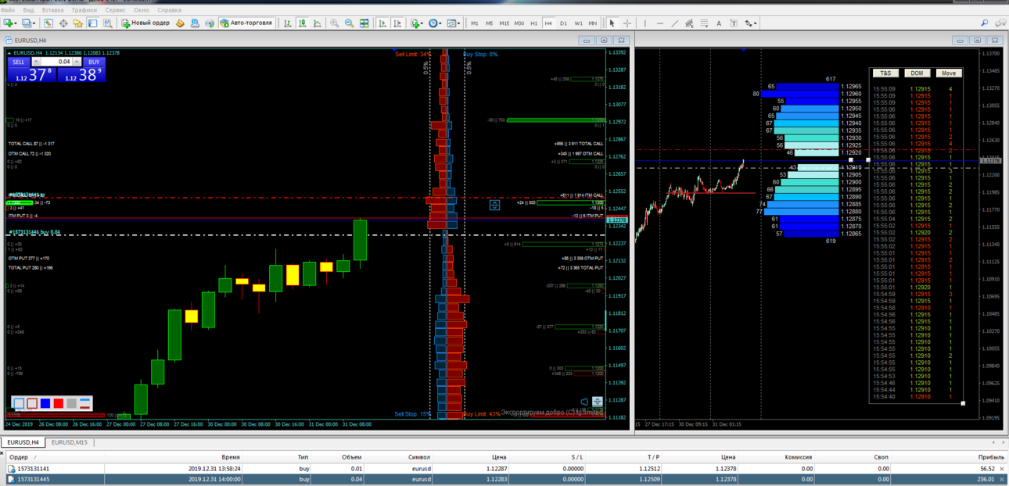Select the crosshair tool
The image size is (1009, 486).
(x=627, y=23)
